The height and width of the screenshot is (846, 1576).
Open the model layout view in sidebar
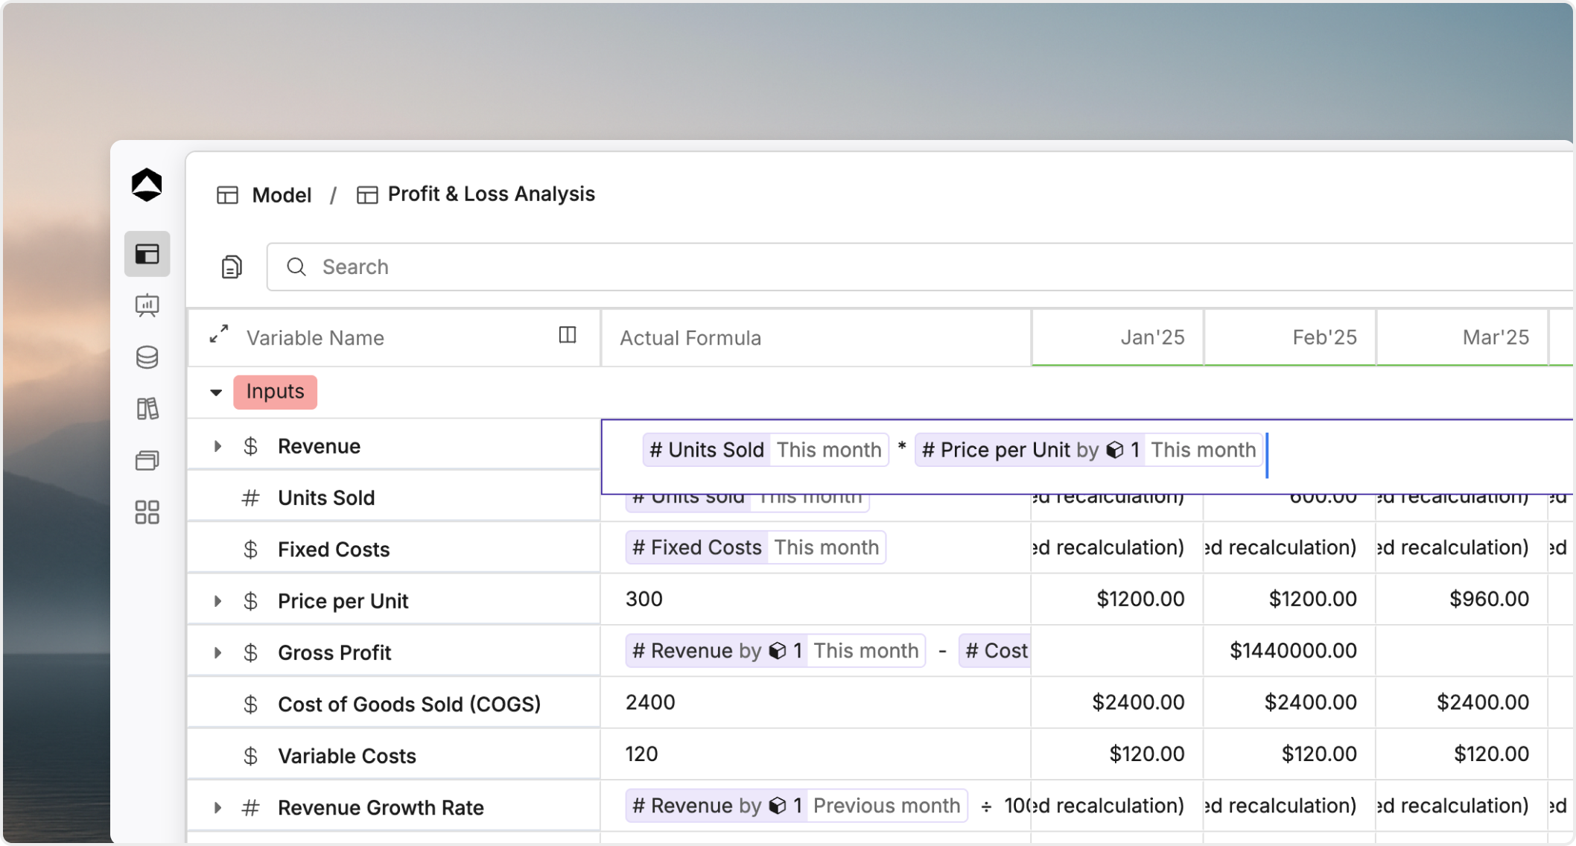point(147,254)
